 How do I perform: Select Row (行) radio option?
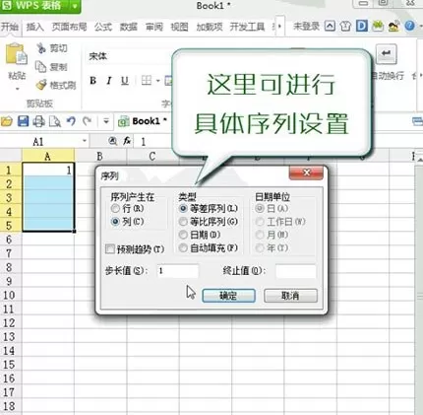tap(115, 208)
